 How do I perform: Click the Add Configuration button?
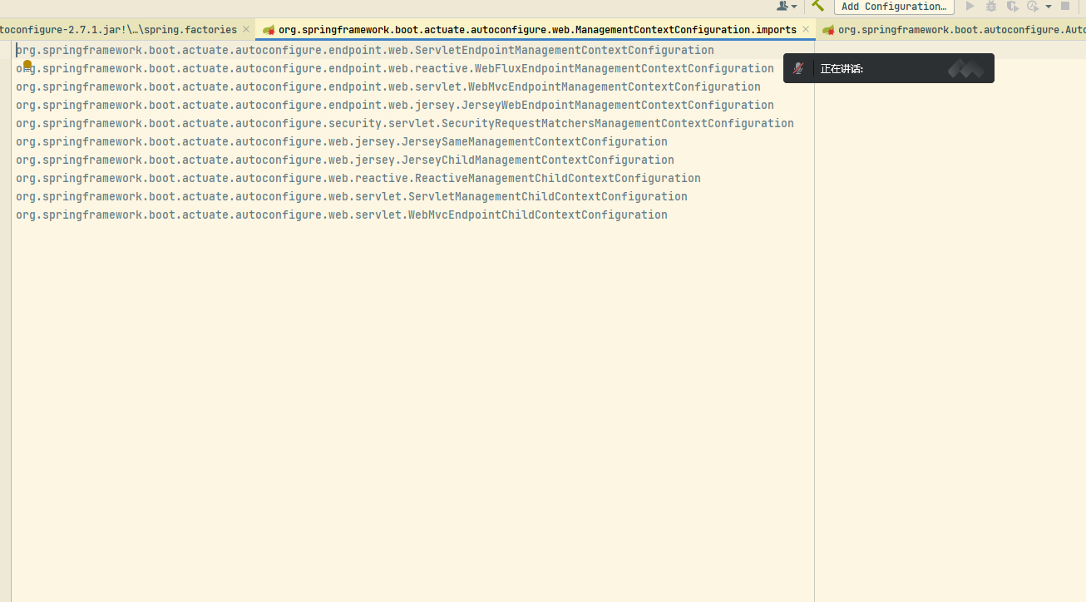tap(894, 6)
